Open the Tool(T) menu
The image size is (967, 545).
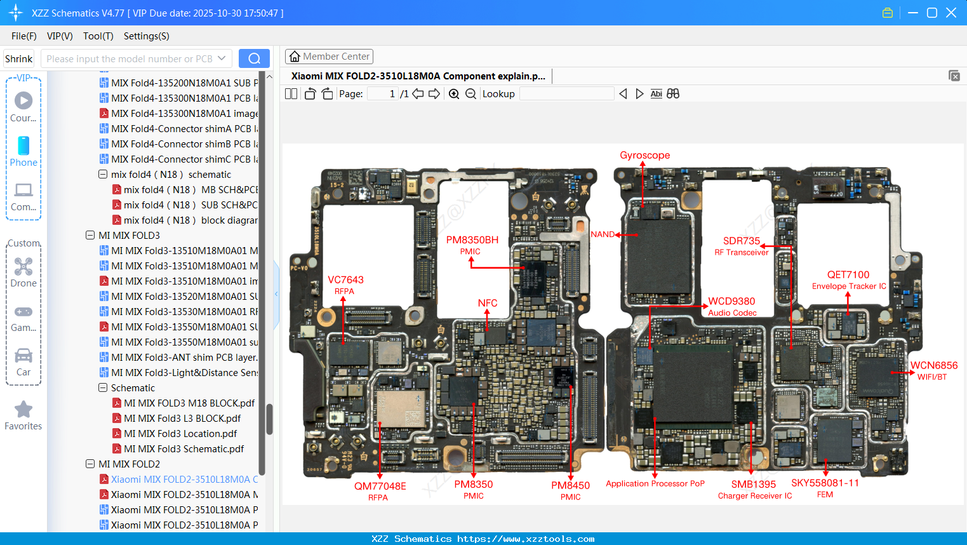(98, 36)
